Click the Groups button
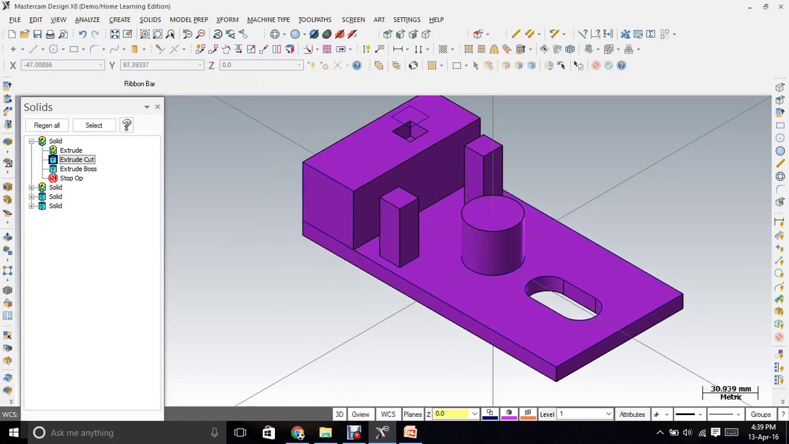Image resolution: width=789 pixels, height=444 pixels. (x=761, y=414)
